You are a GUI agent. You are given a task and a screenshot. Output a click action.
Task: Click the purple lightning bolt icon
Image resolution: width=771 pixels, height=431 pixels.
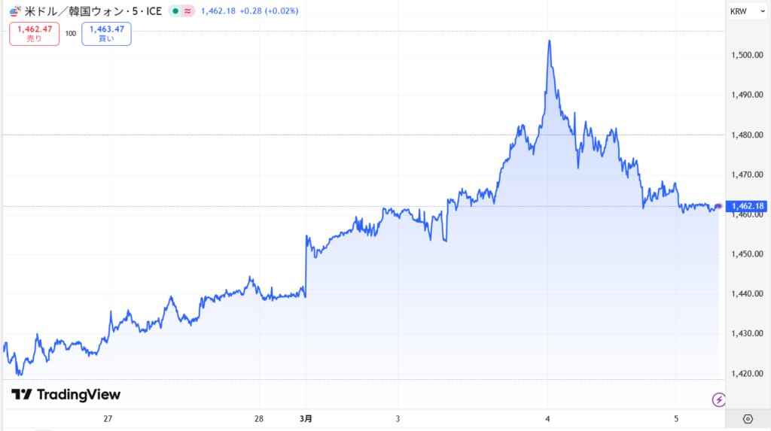pos(718,399)
